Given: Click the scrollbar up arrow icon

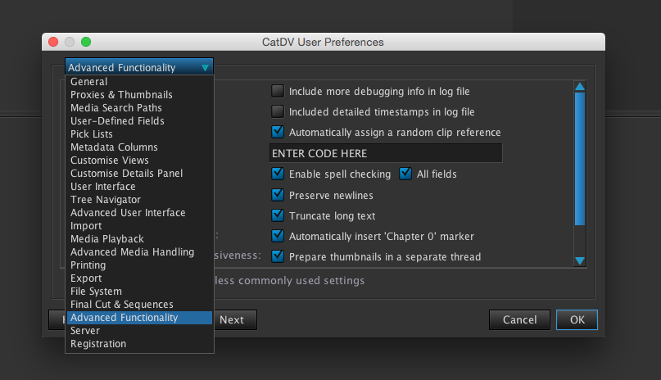Looking at the screenshot, I should coord(580,87).
